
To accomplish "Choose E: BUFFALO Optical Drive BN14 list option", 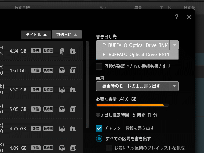I will (137, 55).
